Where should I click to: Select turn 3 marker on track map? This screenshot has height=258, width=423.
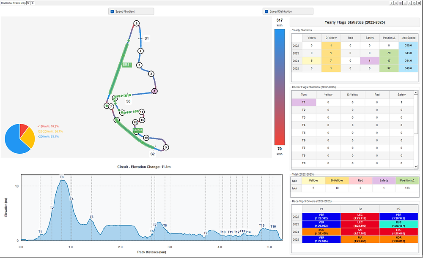tap(139, 65)
